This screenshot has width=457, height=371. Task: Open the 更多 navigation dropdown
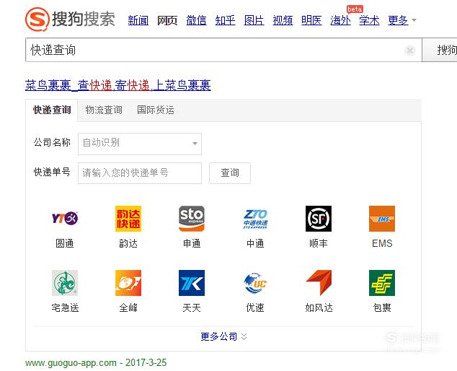tap(401, 20)
